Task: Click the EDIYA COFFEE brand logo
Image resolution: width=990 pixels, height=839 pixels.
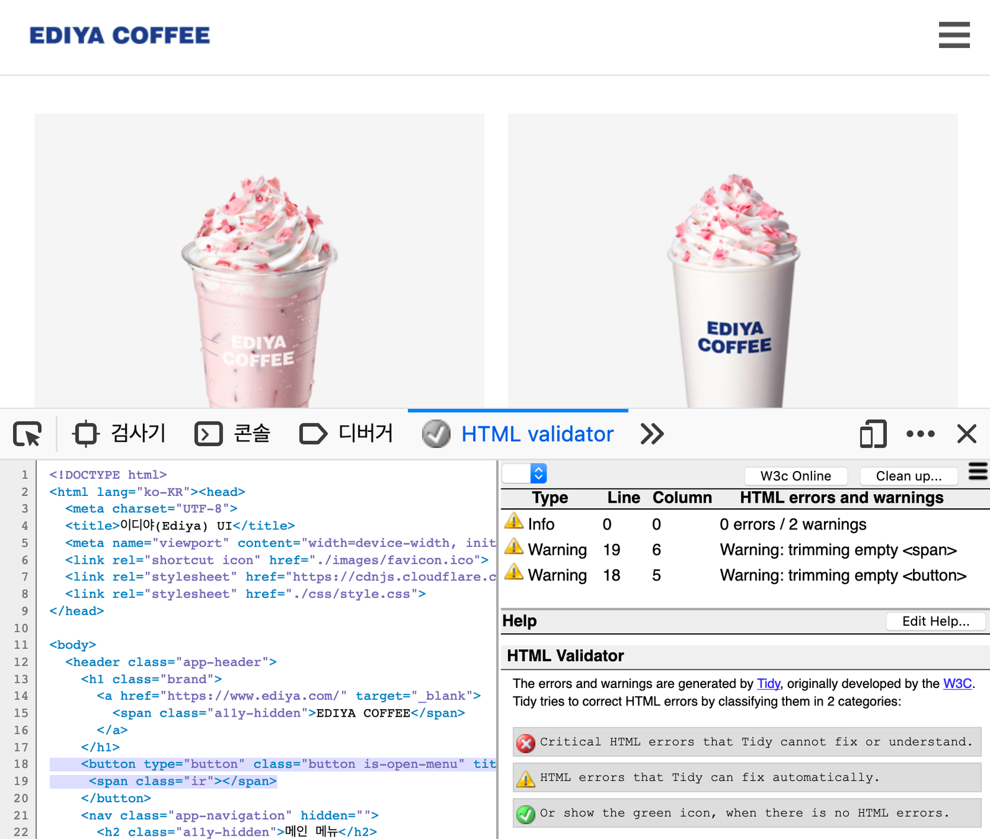Action: coord(119,35)
